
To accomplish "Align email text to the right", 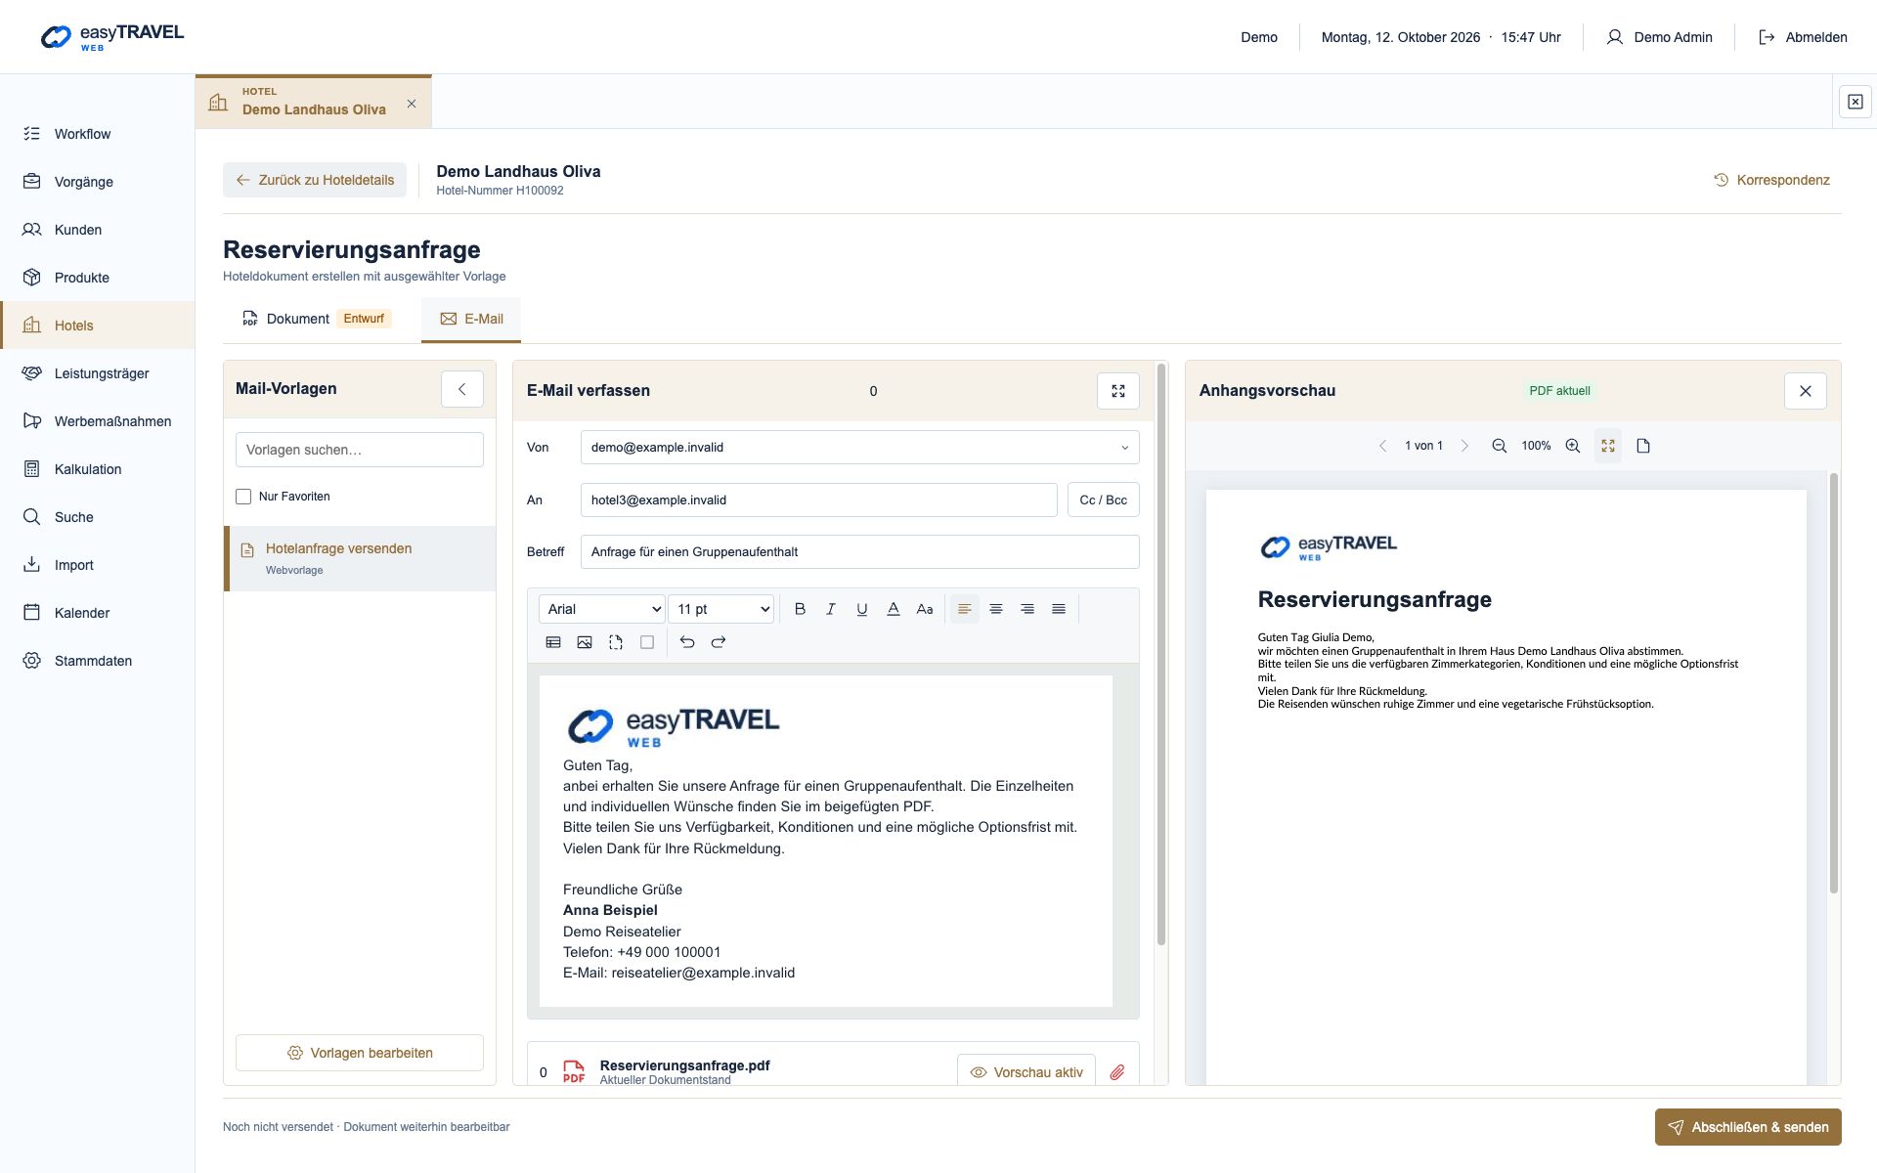I will [1027, 609].
